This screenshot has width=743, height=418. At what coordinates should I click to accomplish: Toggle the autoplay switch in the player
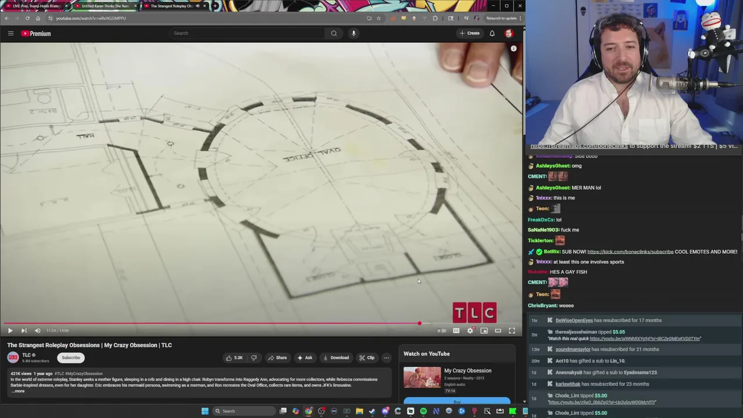[x=442, y=330]
